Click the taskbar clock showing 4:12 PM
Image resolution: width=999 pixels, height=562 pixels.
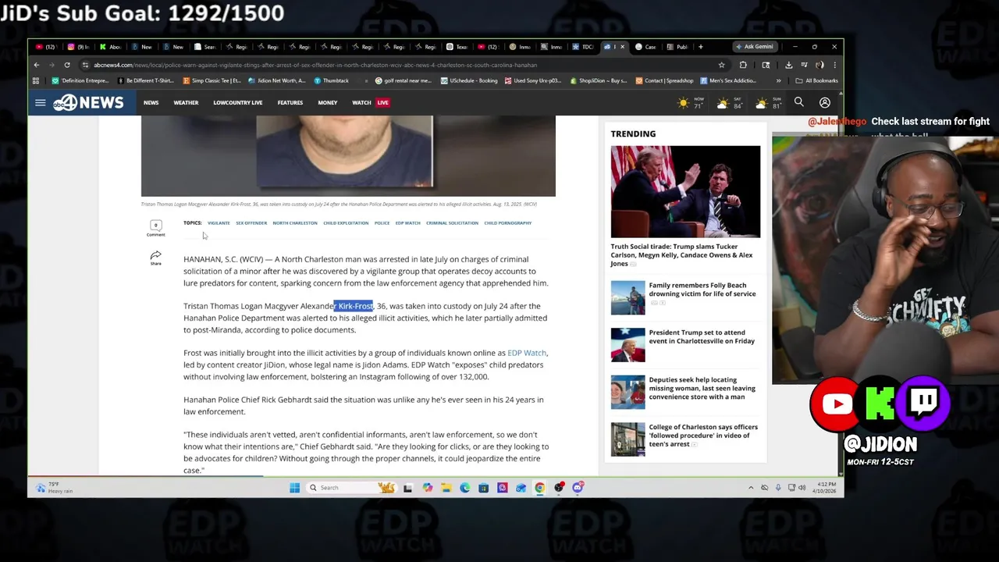pyautogui.click(x=826, y=488)
